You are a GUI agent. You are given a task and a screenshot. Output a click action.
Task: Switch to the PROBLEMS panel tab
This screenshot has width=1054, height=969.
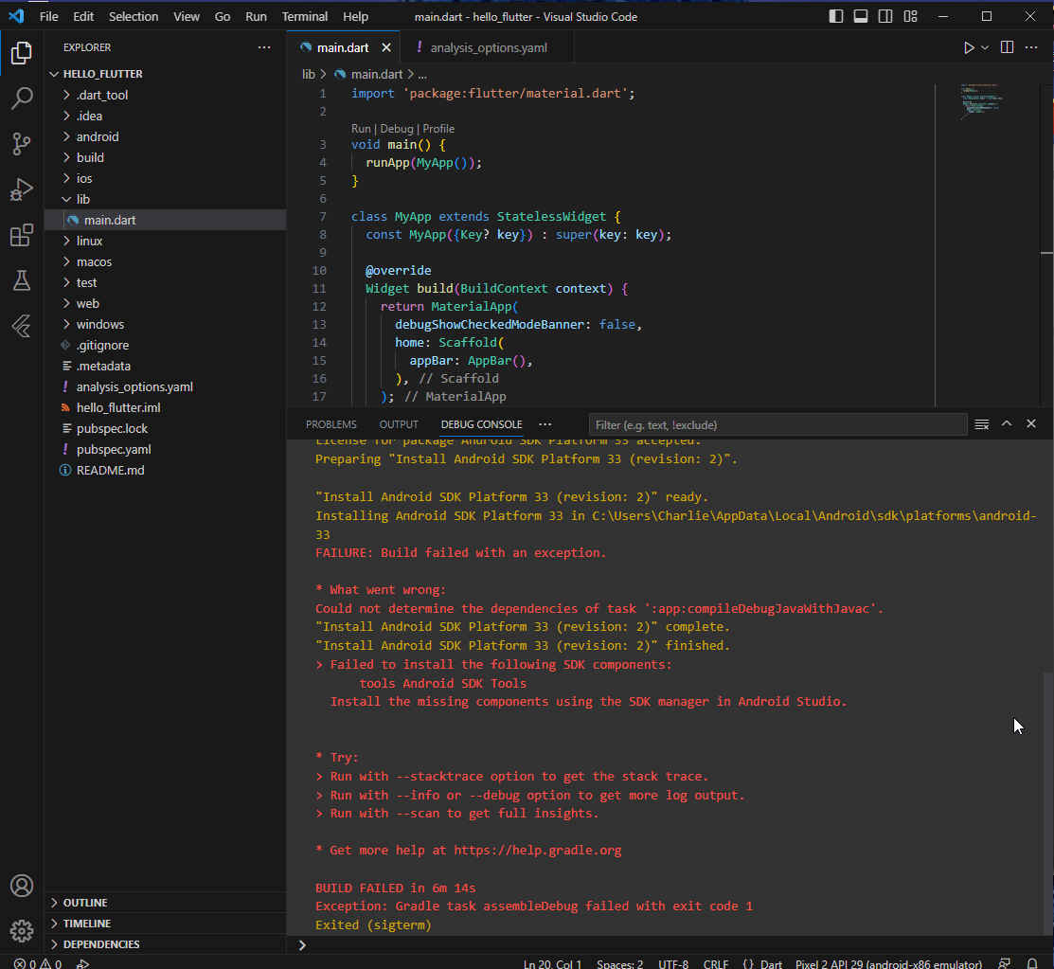330,424
